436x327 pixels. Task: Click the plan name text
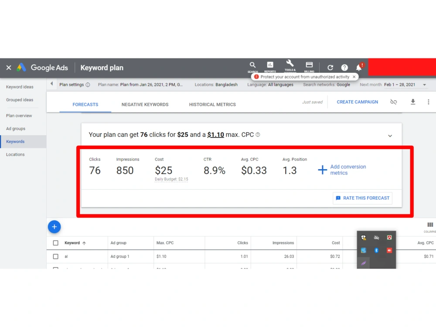[x=140, y=85]
